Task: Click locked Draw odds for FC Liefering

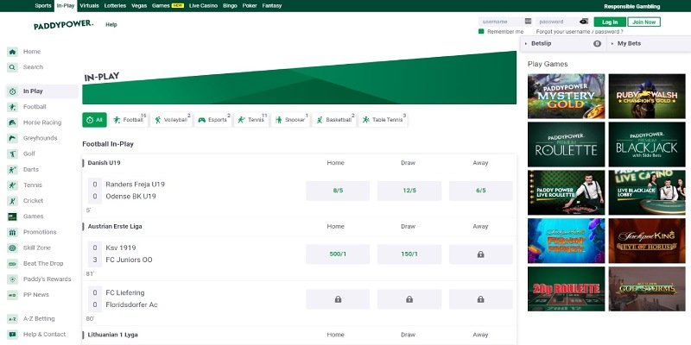Action: click(x=409, y=299)
